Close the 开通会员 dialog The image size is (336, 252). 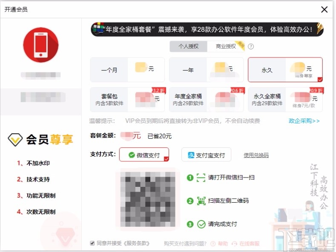point(324,9)
